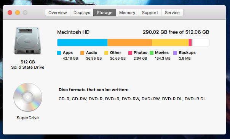Click the 2.64 GB Photos size value
The width and height of the screenshot is (230, 139).
pyautogui.click(x=141, y=58)
